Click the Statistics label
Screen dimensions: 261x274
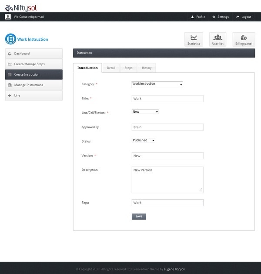[194, 43]
